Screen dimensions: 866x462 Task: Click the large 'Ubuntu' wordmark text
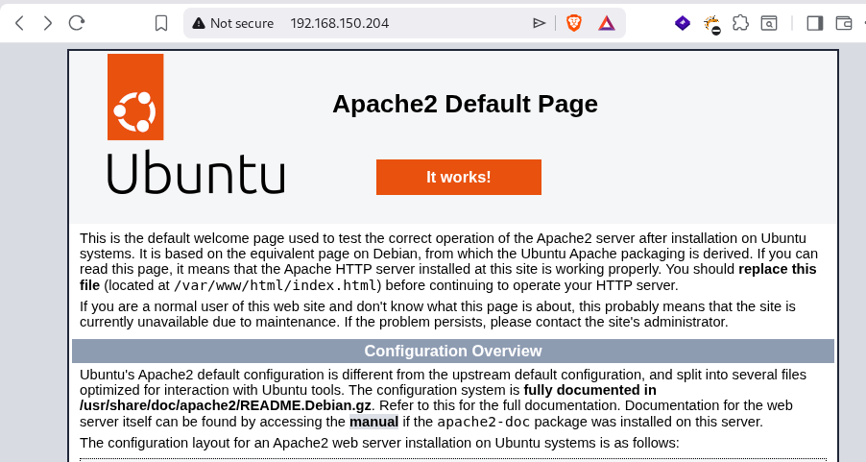point(196,172)
